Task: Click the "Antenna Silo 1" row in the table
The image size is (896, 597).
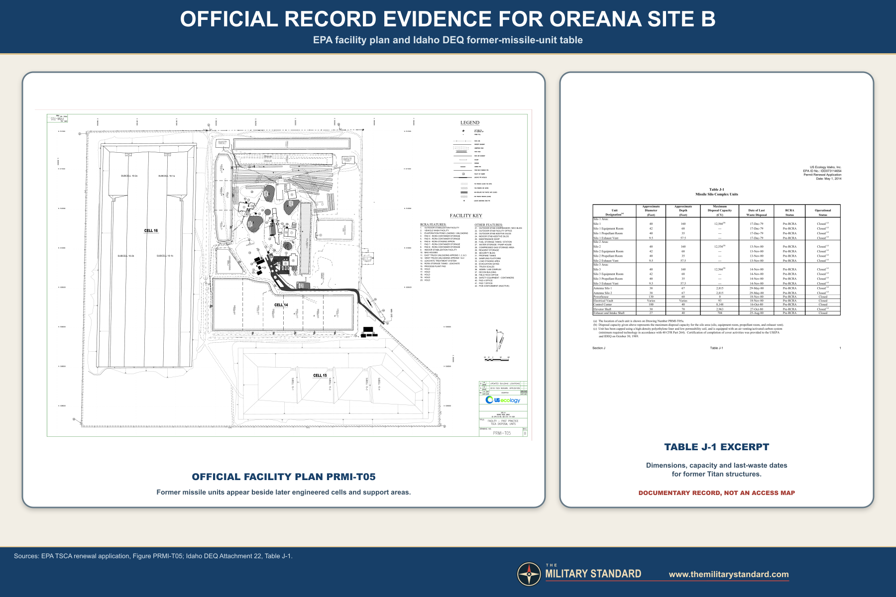Action: tap(716, 288)
